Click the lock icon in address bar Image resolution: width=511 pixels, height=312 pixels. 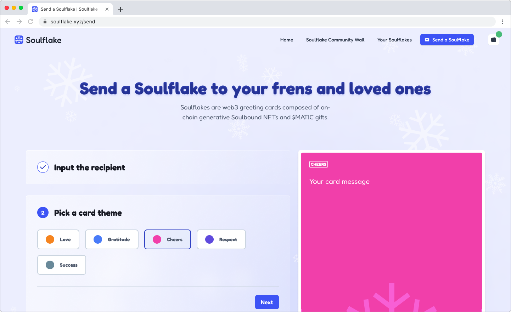pos(45,22)
